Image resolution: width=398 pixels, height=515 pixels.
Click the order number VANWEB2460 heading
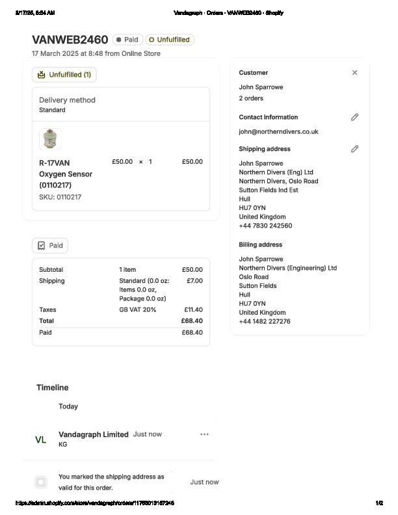click(70, 40)
